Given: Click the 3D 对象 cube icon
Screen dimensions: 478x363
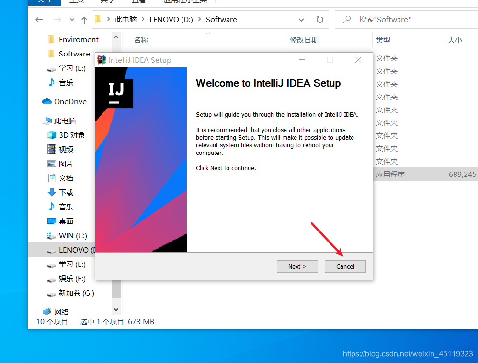Looking at the screenshot, I should click(x=52, y=135).
